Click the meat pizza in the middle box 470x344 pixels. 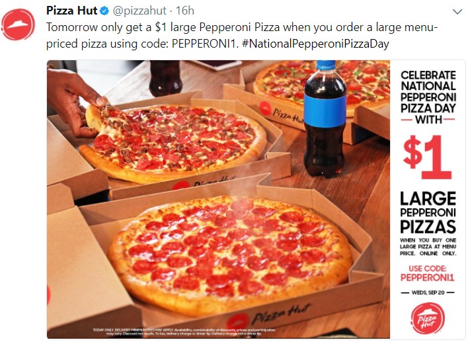[x=174, y=142]
